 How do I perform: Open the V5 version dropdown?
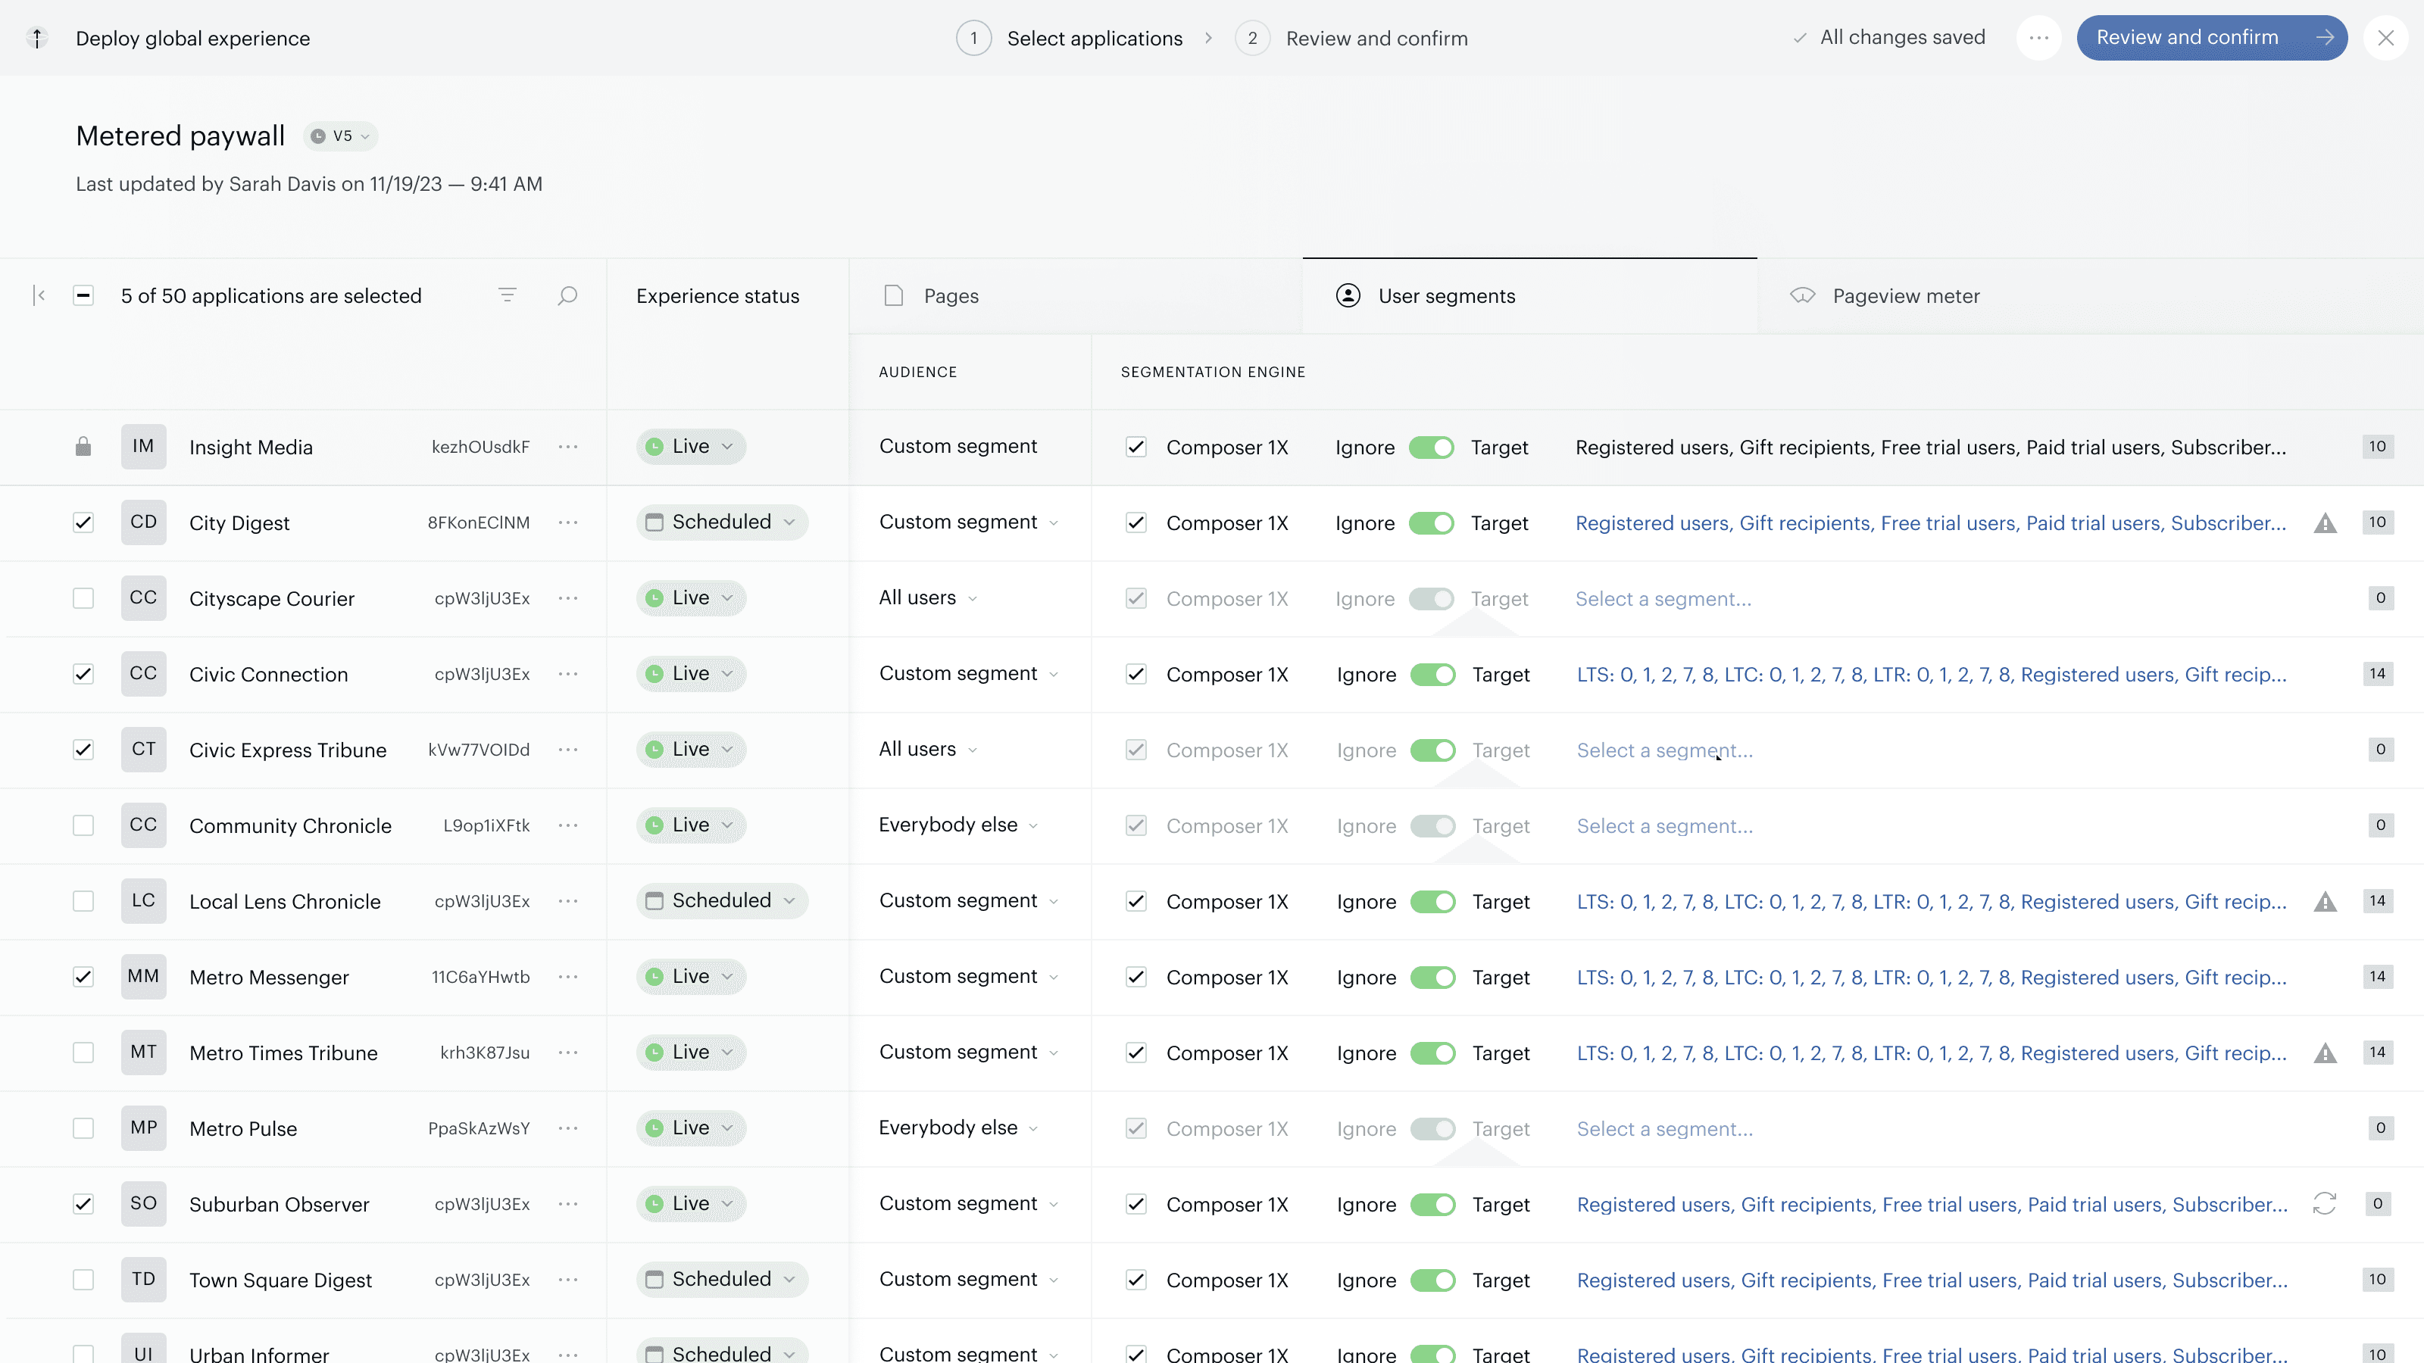[x=342, y=136]
